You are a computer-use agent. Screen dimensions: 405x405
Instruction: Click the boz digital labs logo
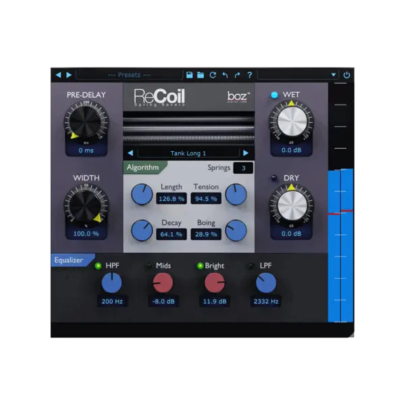238,97
